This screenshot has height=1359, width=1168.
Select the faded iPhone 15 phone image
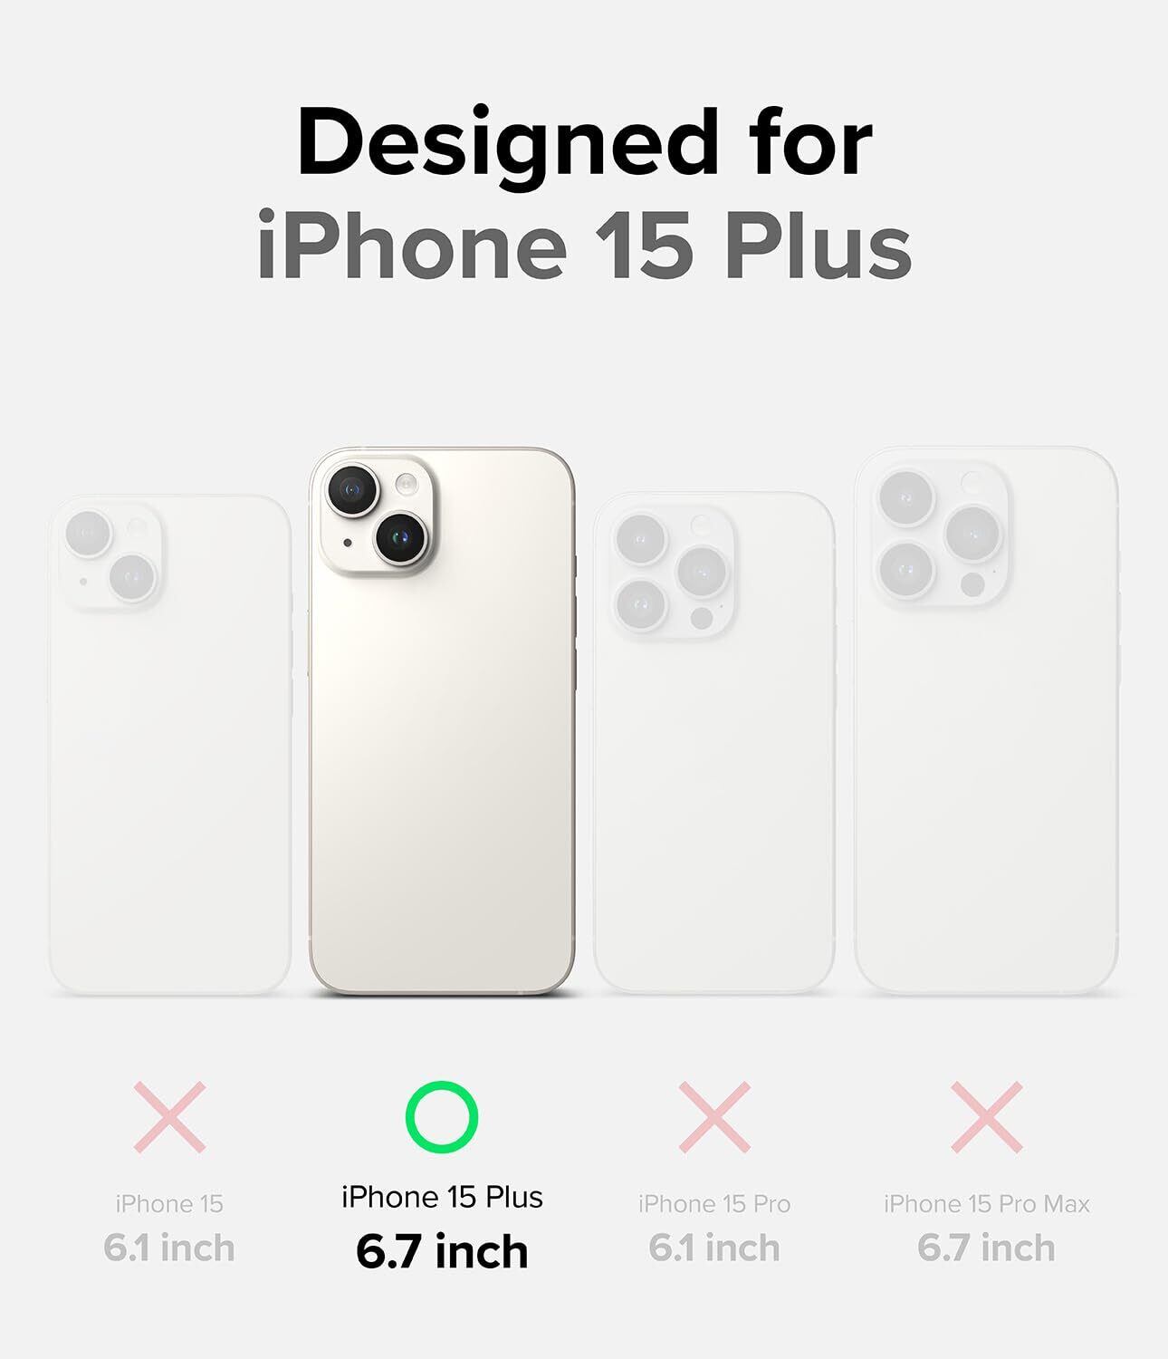click(x=169, y=744)
